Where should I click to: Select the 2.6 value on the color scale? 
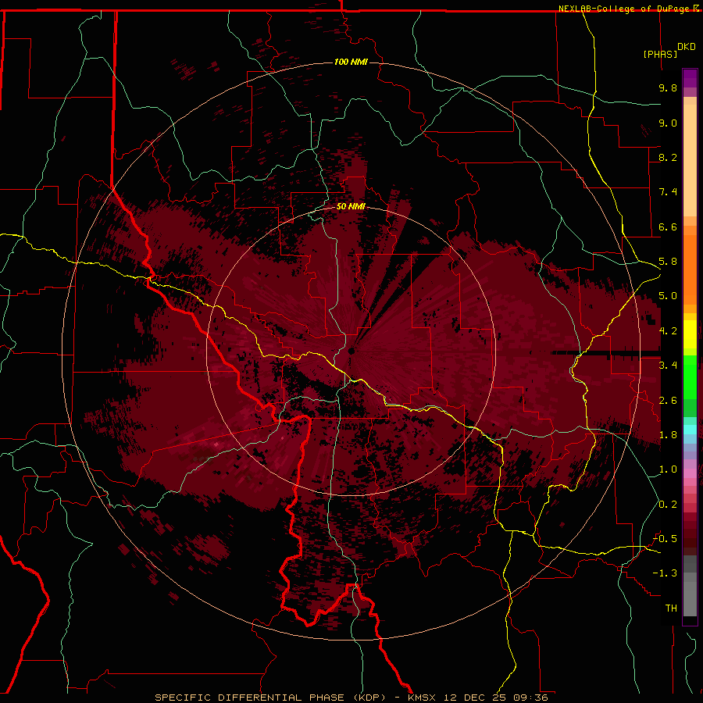(668, 401)
